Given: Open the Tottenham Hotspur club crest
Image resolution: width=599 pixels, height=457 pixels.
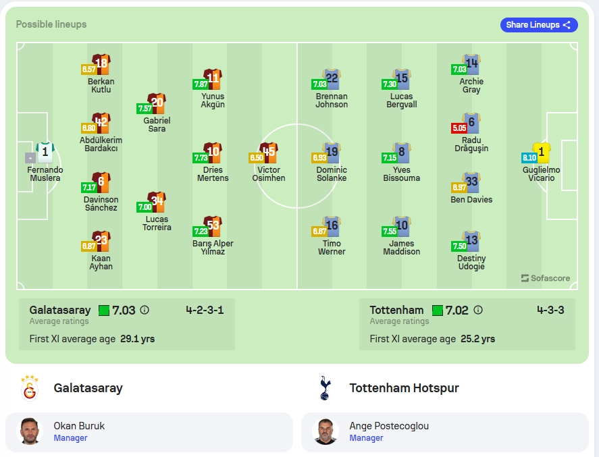Looking at the screenshot, I should point(325,388).
